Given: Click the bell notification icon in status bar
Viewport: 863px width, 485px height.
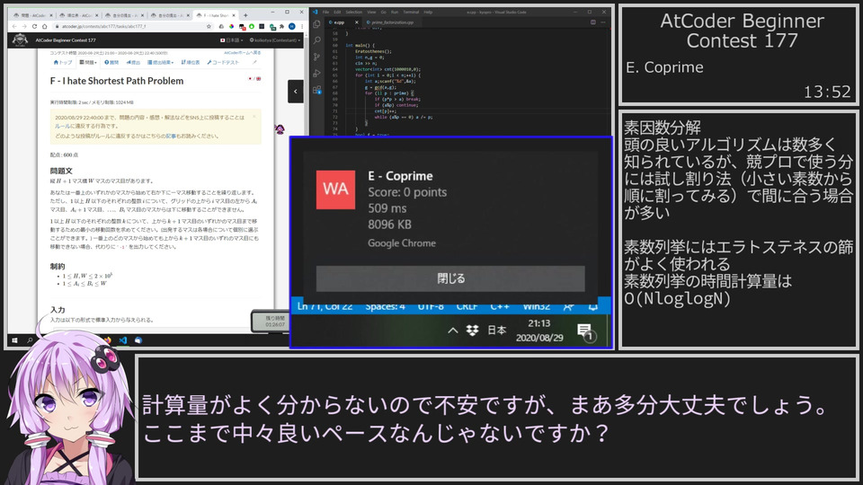Looking at the screenshot, I should tap(592, 306).
